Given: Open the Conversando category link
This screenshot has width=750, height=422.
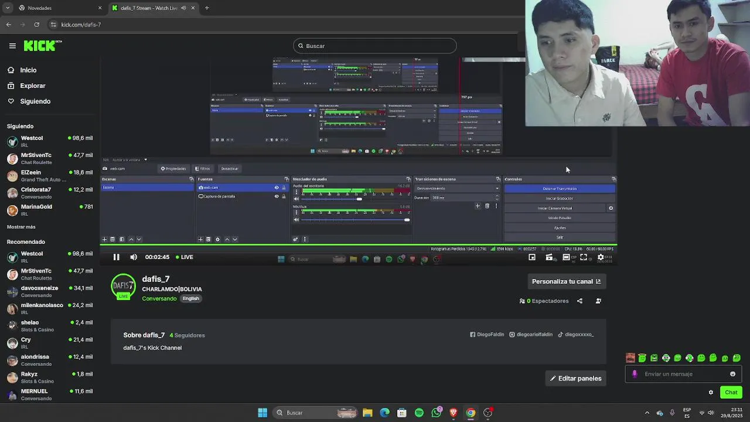Looking at the screenshot, I should (159, 298).
